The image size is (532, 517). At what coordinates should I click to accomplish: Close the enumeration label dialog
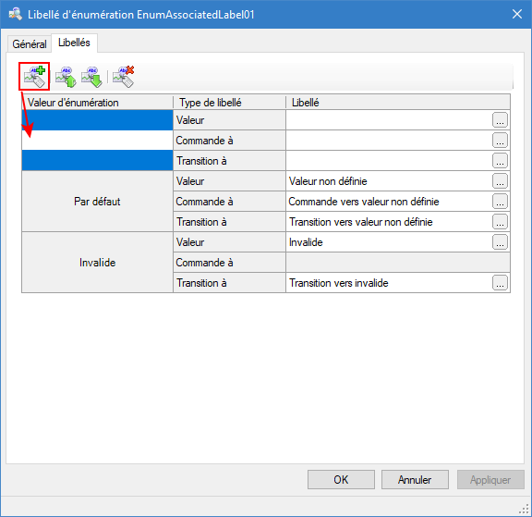click(x=516, y=14)
